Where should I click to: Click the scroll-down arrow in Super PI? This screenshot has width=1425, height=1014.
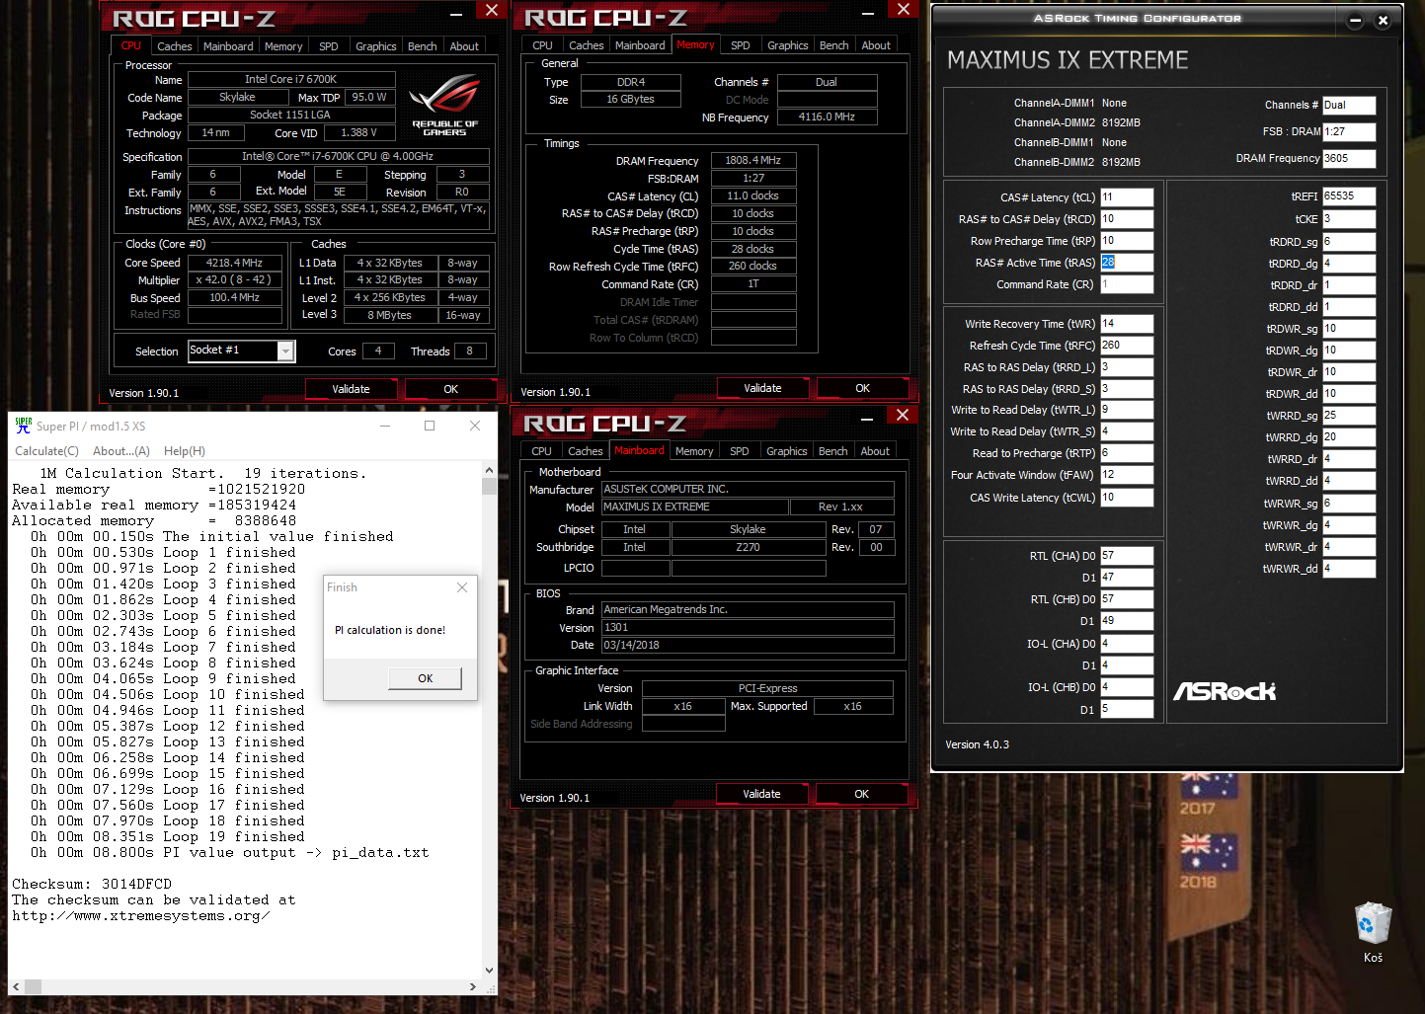point(489,971)
